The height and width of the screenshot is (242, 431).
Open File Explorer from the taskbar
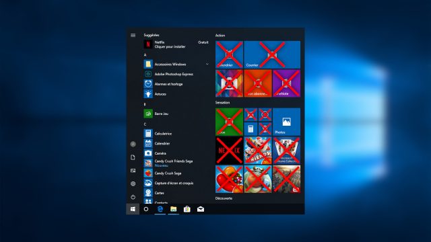click(174, 209)
